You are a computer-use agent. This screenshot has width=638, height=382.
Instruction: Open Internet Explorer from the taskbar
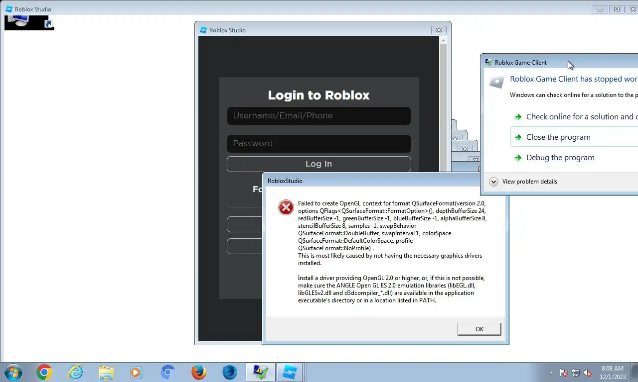(x=75, y=372)
